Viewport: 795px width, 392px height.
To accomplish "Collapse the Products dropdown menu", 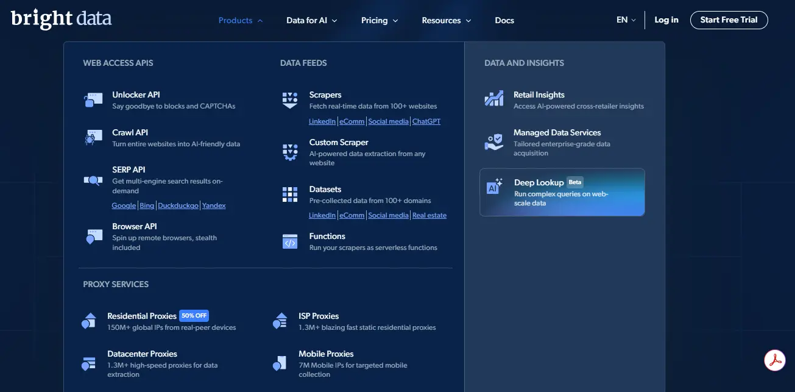I will pos(241,20).
